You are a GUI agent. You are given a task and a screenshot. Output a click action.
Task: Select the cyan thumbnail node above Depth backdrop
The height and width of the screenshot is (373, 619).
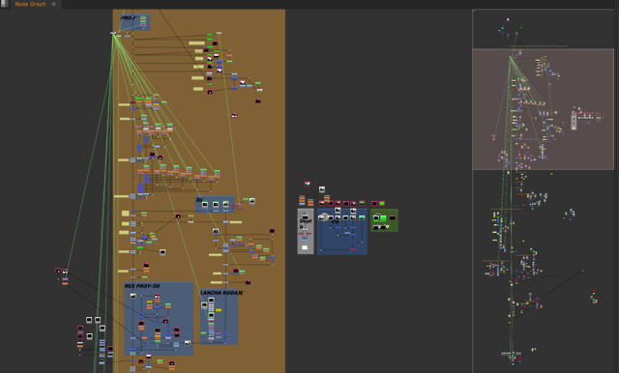coord(308,184)
